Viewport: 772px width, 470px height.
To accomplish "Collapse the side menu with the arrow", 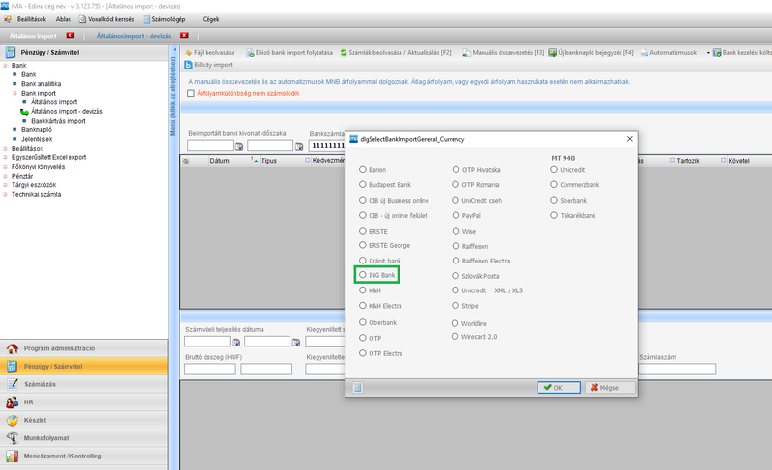I will [x=174, y=50].
